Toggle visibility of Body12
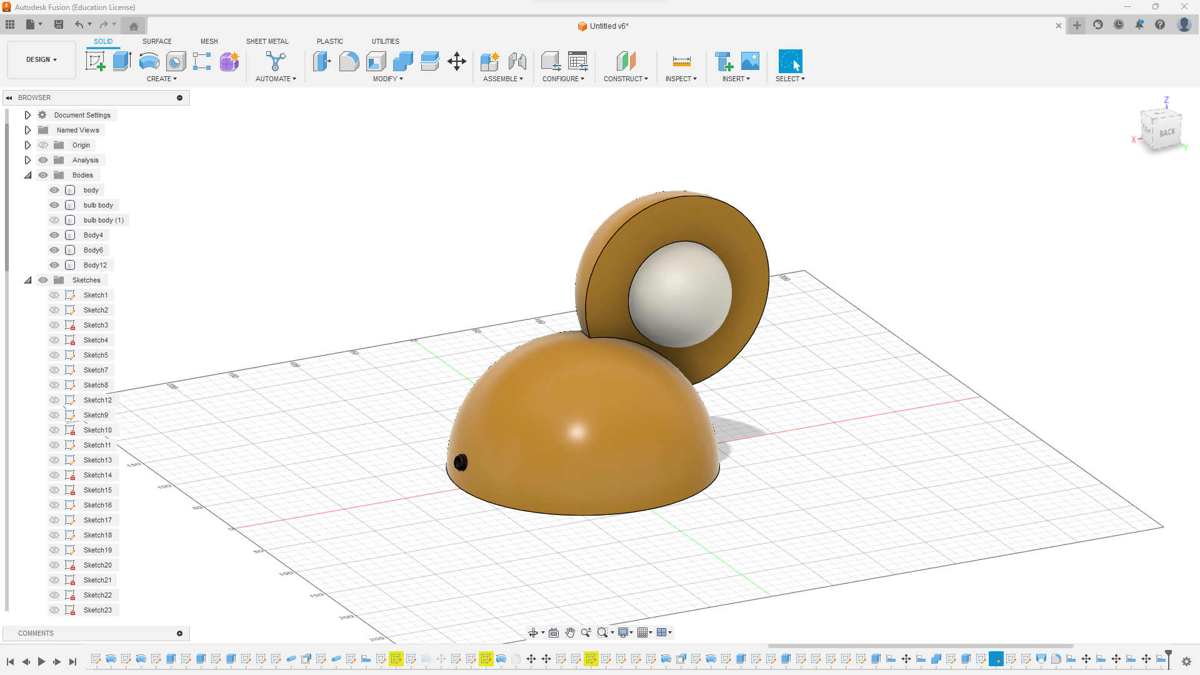Screen dimensions: 1200x675 54,265
